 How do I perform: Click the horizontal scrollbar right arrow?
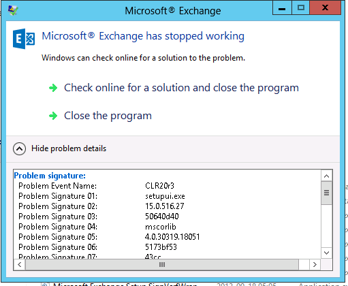click(315, 265)
